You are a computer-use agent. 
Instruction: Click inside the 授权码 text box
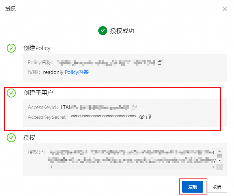point(132,157)
